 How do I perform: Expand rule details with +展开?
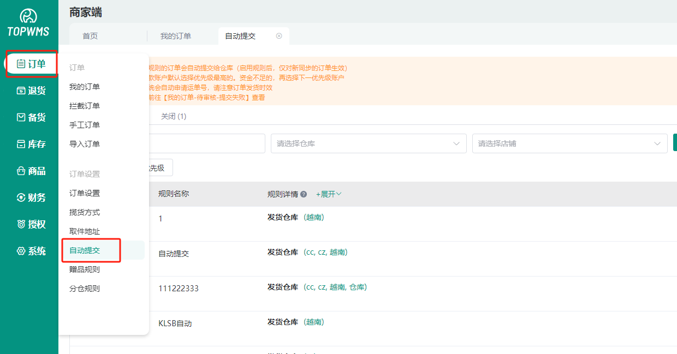pyautogui.click(x=329, y=194)
